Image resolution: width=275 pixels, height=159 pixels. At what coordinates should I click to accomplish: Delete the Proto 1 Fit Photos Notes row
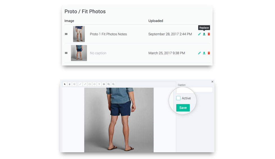point(209,34)
